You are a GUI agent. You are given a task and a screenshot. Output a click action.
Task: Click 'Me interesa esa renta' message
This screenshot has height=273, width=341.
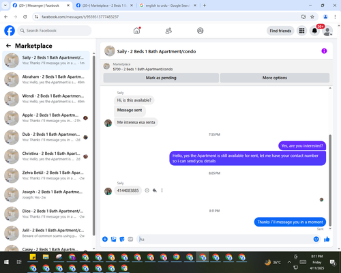(x=136, y=122)
